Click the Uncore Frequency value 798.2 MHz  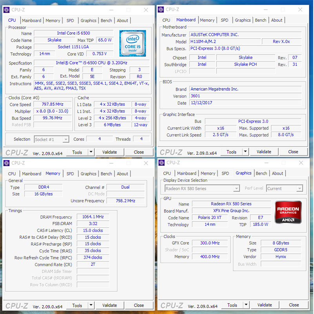click(x=126, y=201)
